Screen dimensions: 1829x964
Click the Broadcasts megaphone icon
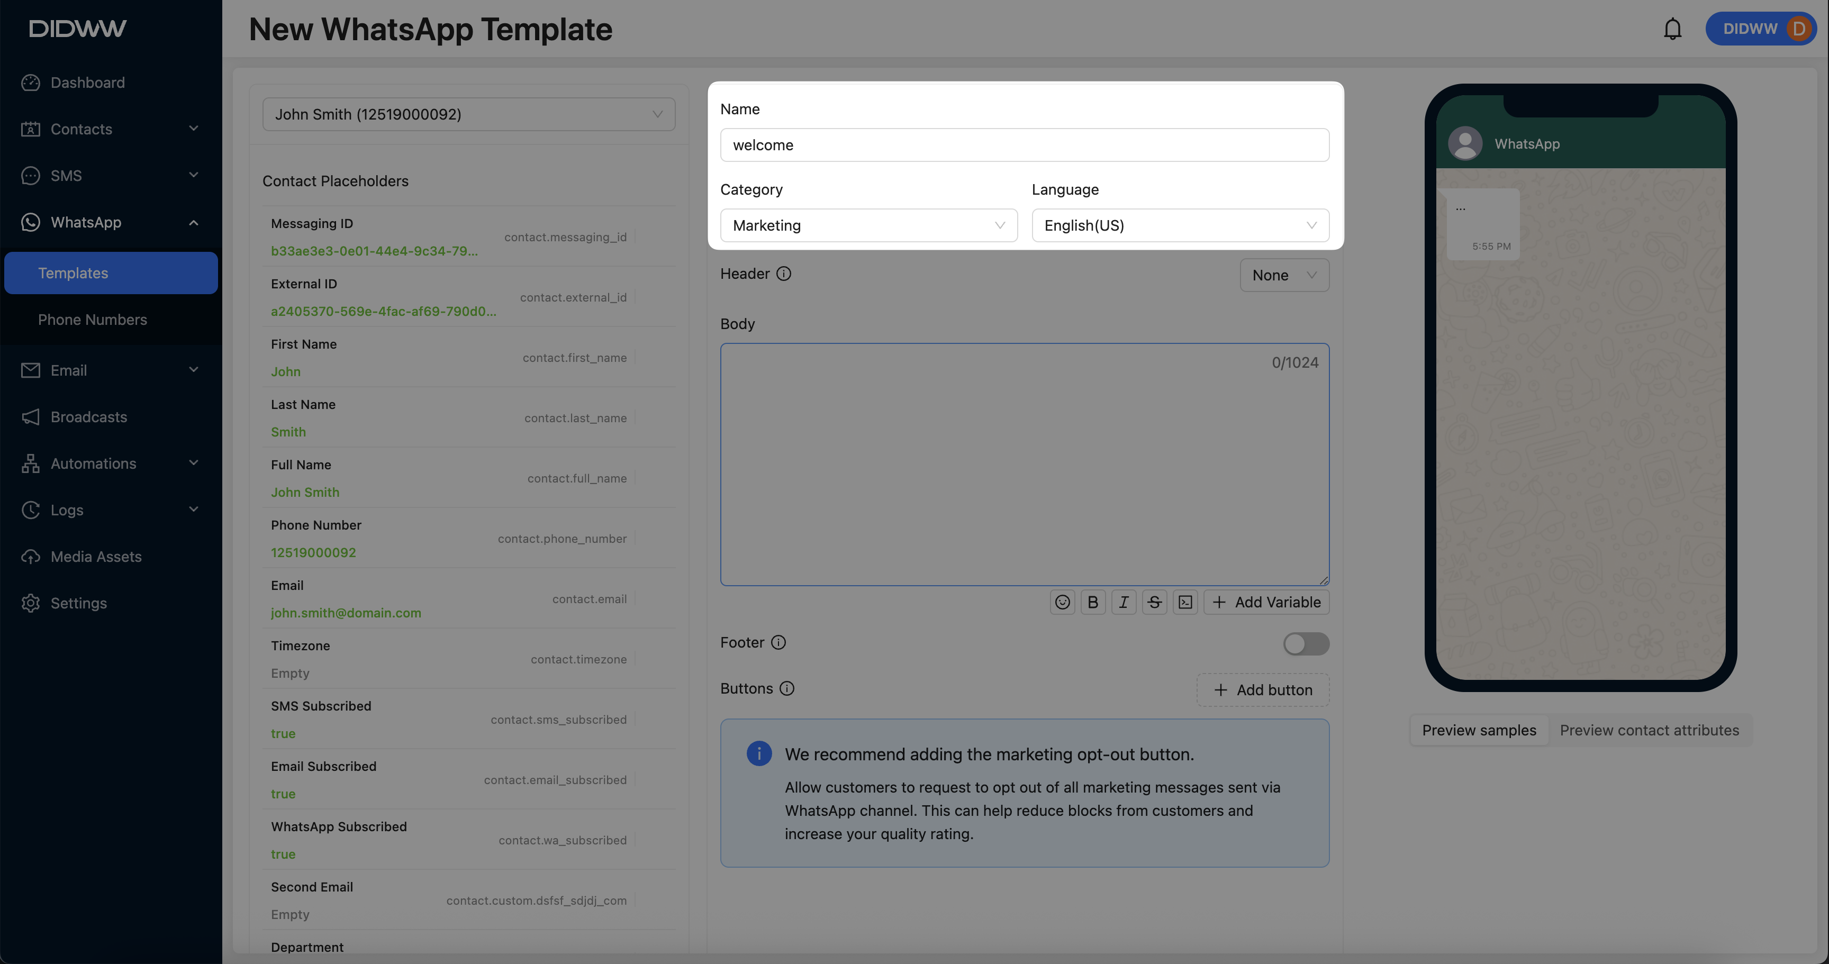[x=31, y=417]
